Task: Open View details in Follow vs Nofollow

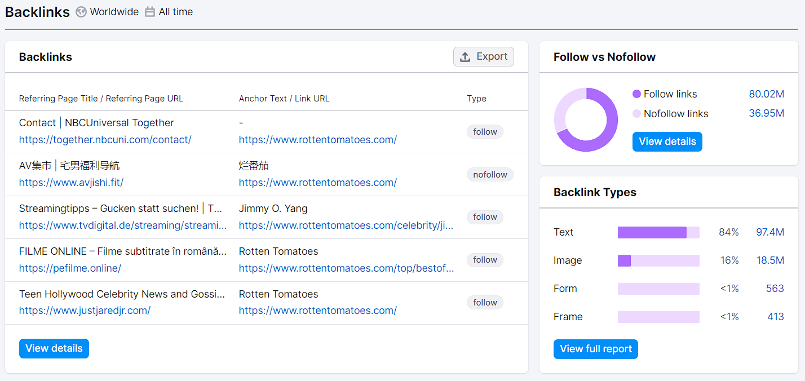Action: pos(667,141)
